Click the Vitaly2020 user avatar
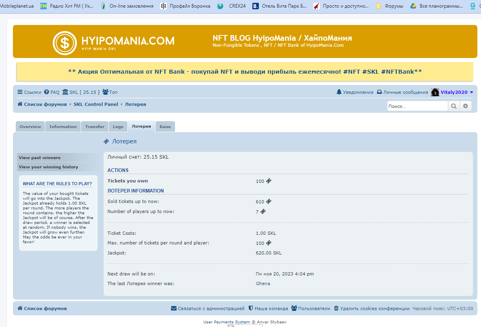Screen dimensions: 481x327 click(x=435, y=92)
